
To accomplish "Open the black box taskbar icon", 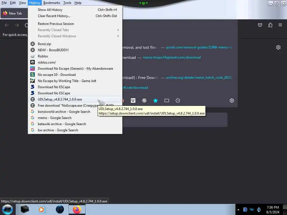I will [x=25, y=209].
